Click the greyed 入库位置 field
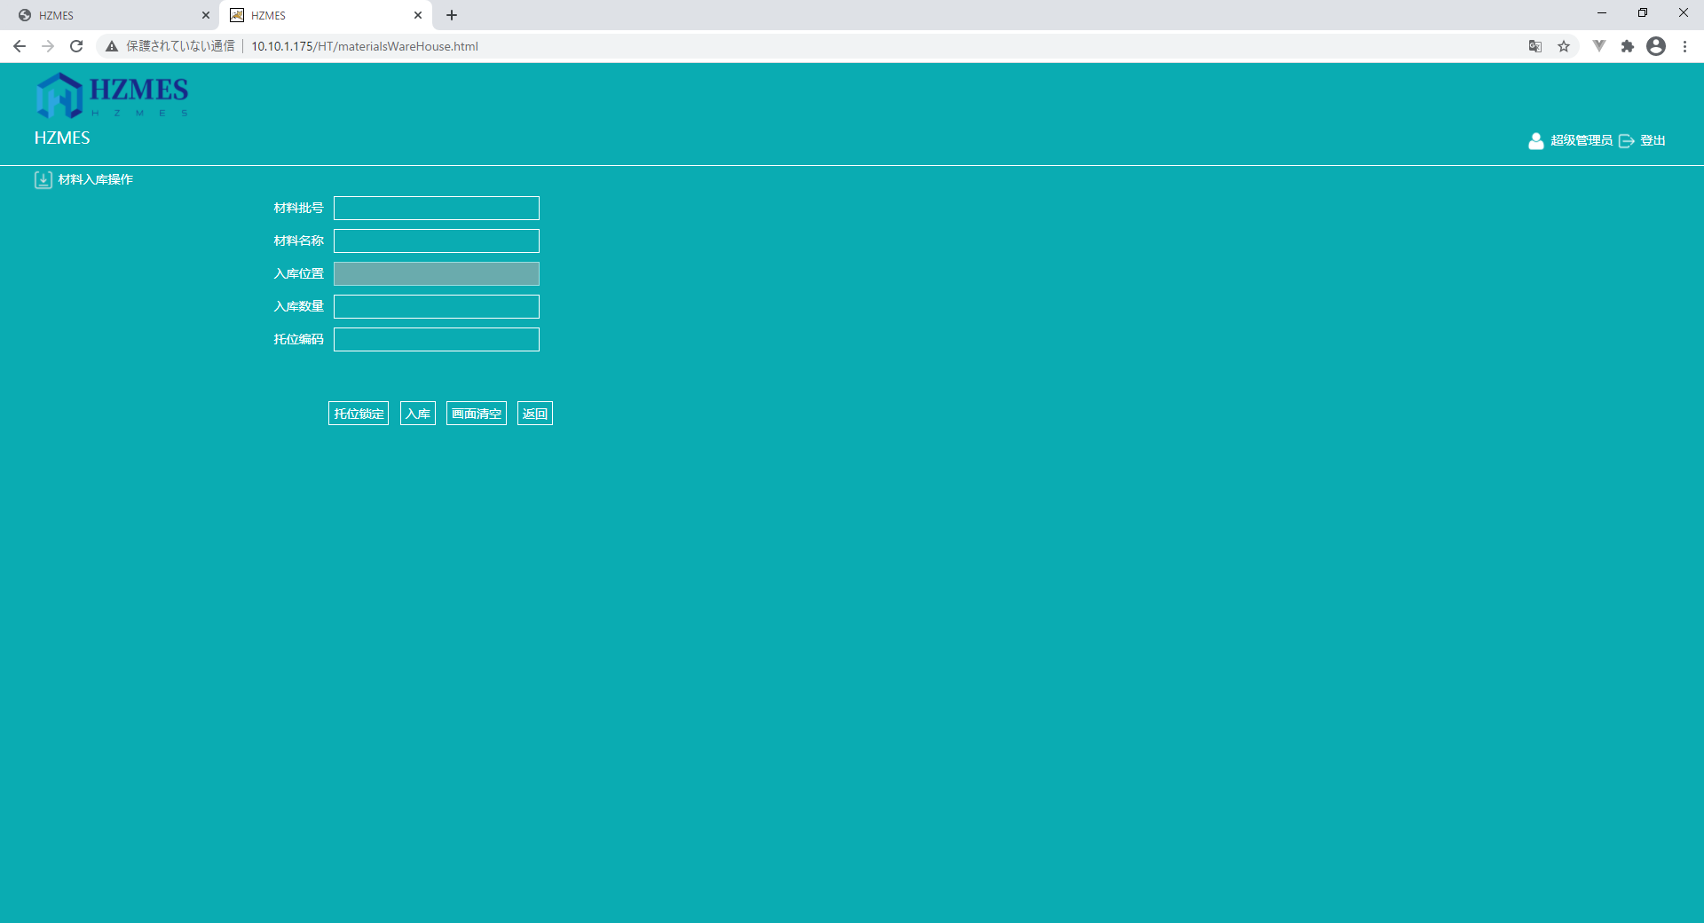Viewport: 1704px width, 923px height. [437, 274]
